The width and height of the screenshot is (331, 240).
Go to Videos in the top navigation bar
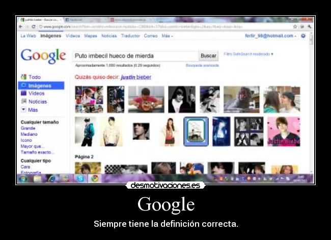(x=73, y=36)
